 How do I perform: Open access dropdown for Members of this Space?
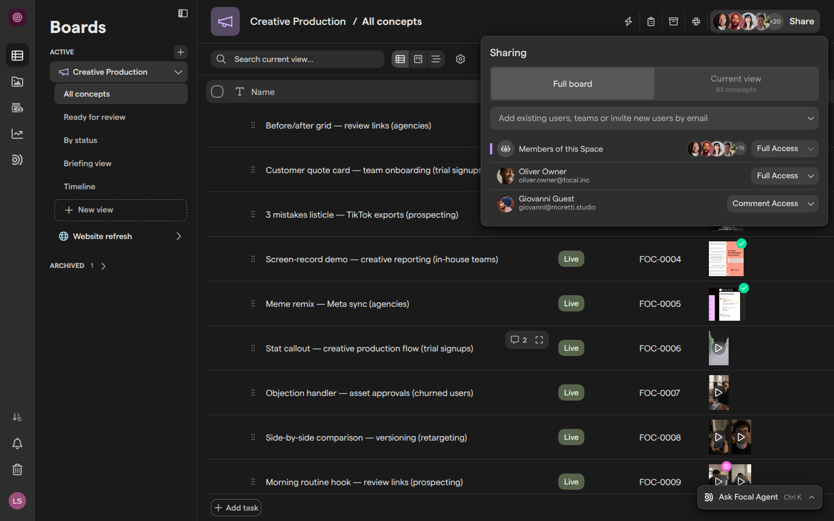pos(785,149)
